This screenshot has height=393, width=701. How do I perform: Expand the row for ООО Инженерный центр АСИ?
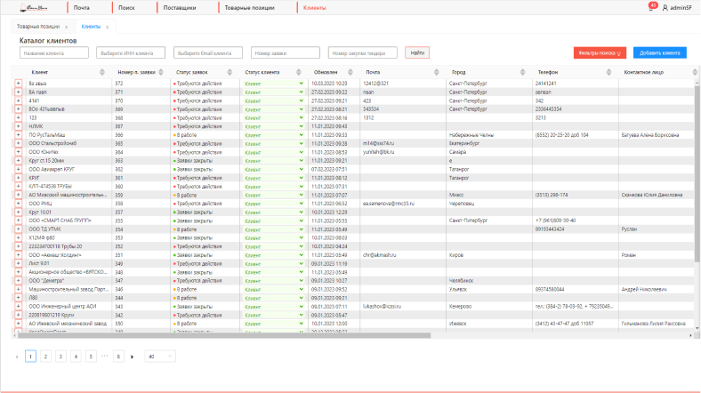coord(19,307)
